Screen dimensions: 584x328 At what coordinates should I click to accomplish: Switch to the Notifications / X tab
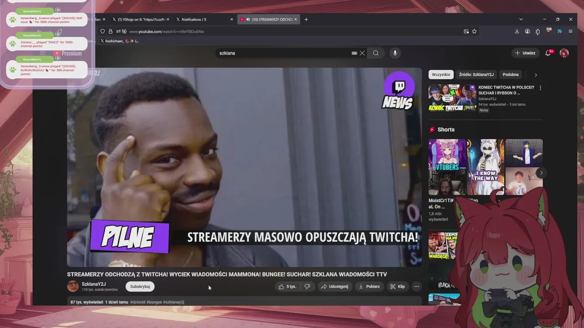point(204,20)
